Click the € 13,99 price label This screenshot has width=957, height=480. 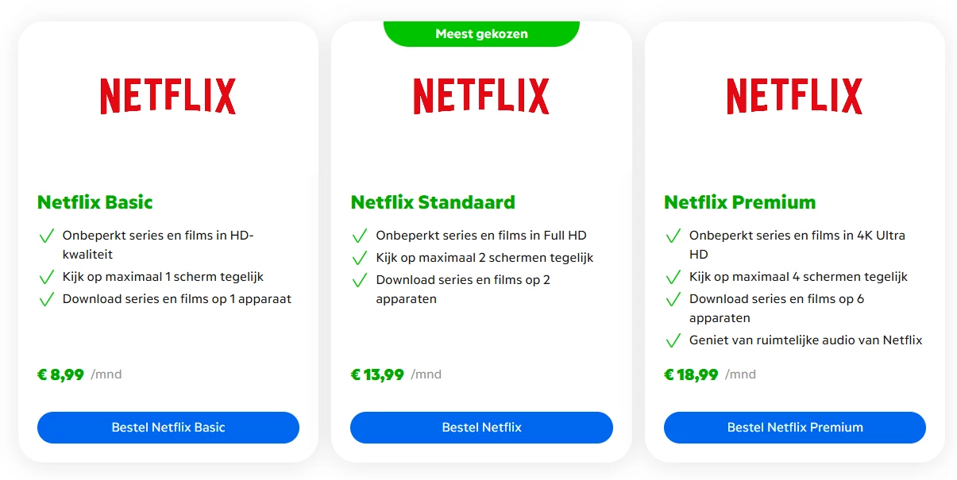point(378,374)
